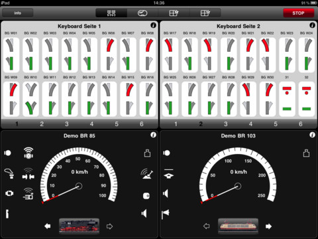318x239 pixels.
Task: Toggle BR 85 mute speaker icon
Action: [144, 214]
